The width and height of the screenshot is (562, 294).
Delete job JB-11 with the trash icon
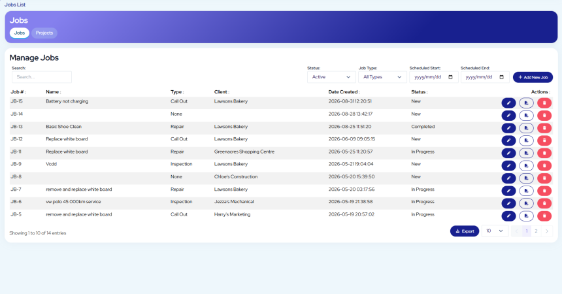tap(544, 153)
